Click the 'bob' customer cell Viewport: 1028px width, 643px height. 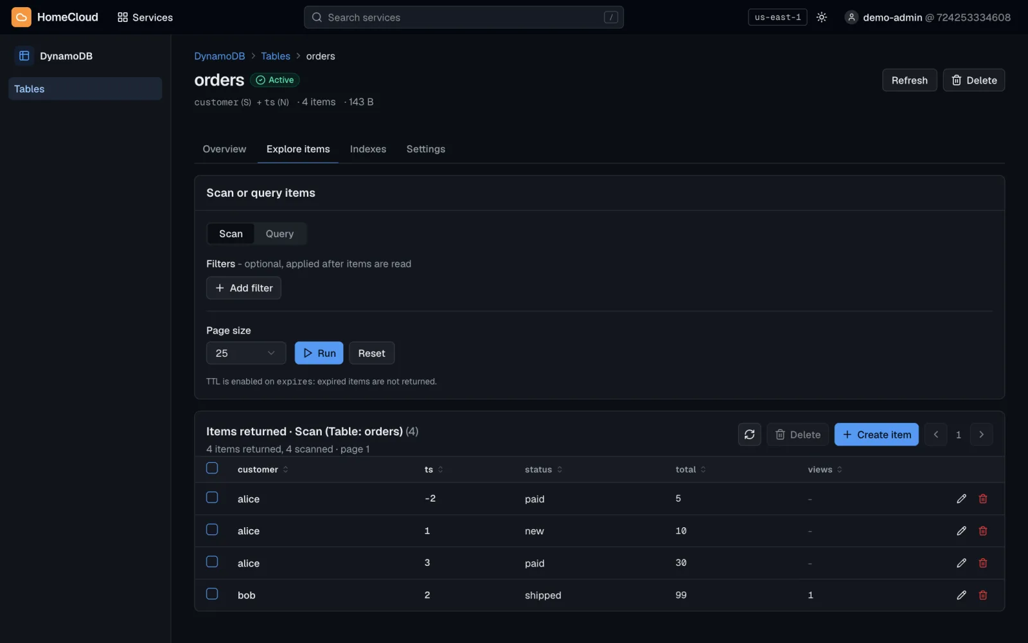click(x=247, y=595)
